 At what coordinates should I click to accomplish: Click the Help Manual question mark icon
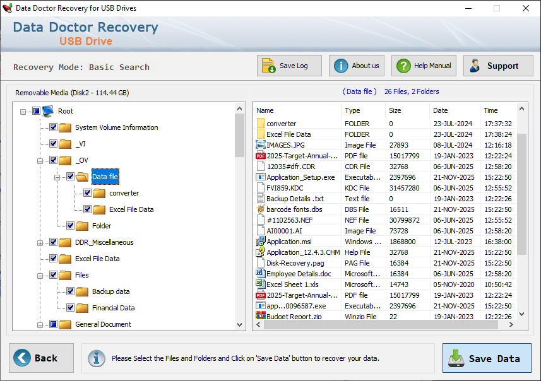click(x=403, y=66)
